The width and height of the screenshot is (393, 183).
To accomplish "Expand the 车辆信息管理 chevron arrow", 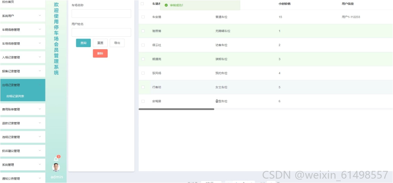I will click(x=40, y=30).
